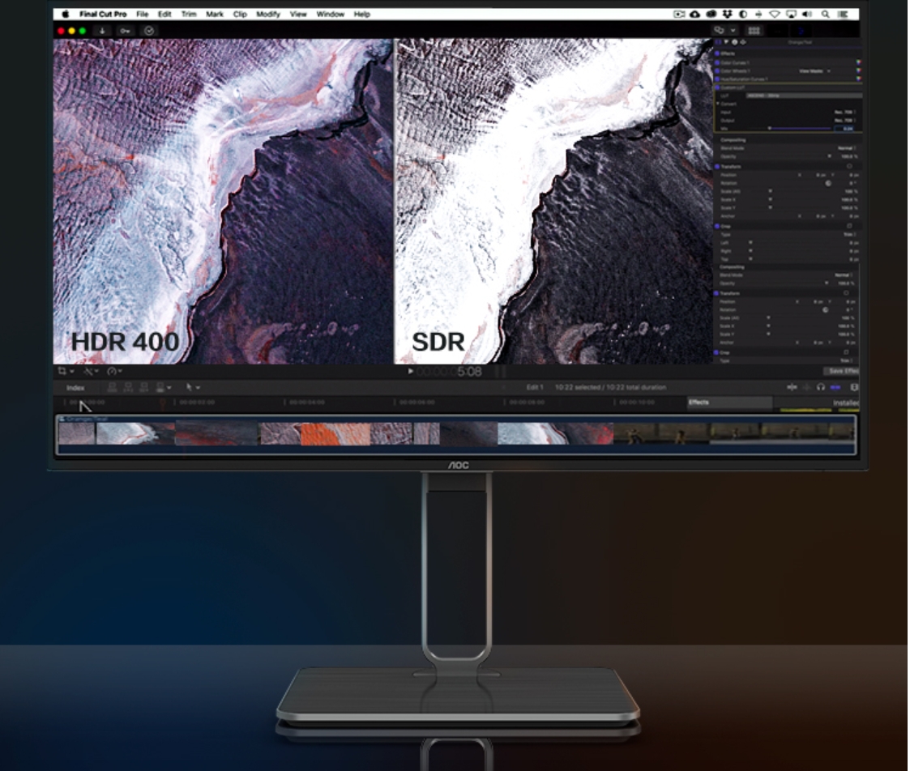910x771 pixels.
Task: Toggle the Custom LUT effect checkbox
Action: point(717,87)
